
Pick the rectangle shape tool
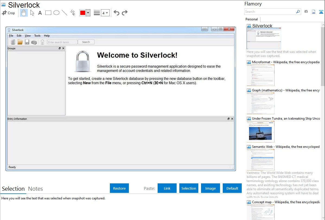coord(48,13)
